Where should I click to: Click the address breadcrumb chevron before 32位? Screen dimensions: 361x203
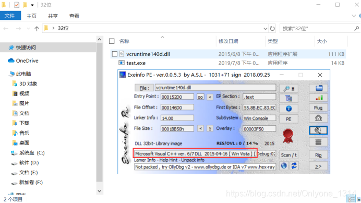click(53, 28)
